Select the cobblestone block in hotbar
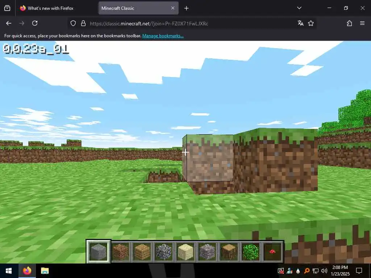Screen dimensions: 371x278 (164, 252)
